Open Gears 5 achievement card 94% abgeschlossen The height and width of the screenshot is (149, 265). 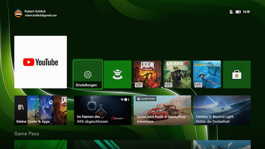[x=103, y=110]
